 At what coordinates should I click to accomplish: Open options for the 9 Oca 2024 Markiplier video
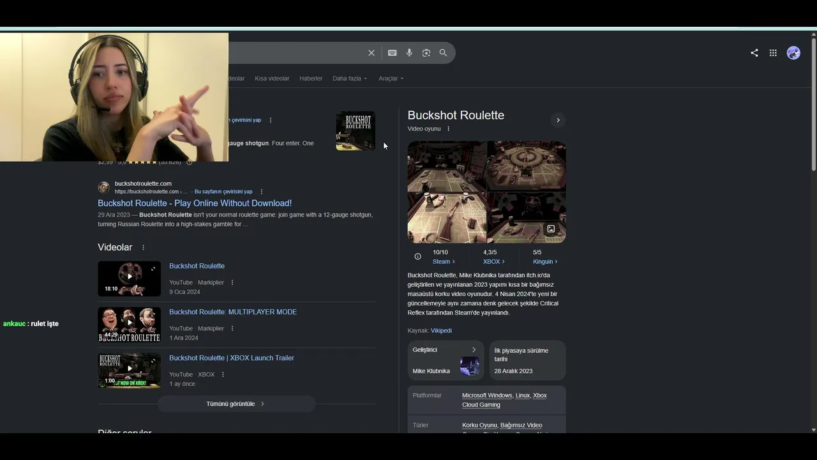(232, 282)
